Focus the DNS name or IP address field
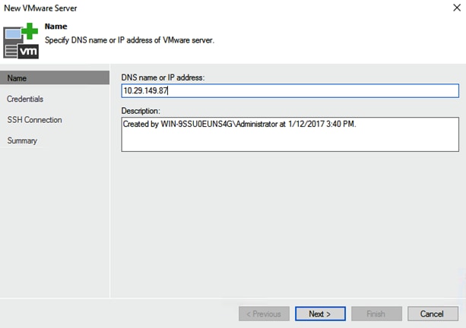Screen dimensions: 466x328 [x=290, y=90]
